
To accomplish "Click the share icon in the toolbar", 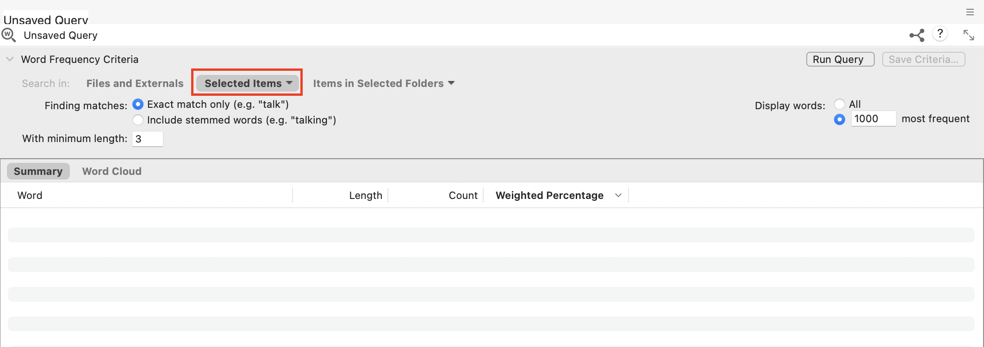I will (916, 35).
